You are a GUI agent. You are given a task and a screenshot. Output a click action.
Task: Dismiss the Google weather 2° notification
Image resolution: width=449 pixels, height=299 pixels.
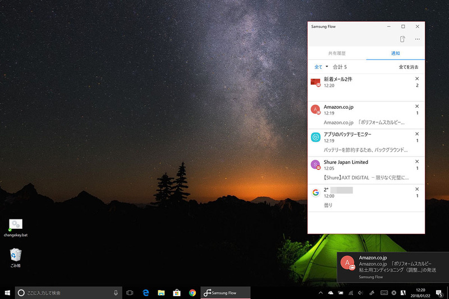pyautogui.click(x=417, y=189)
